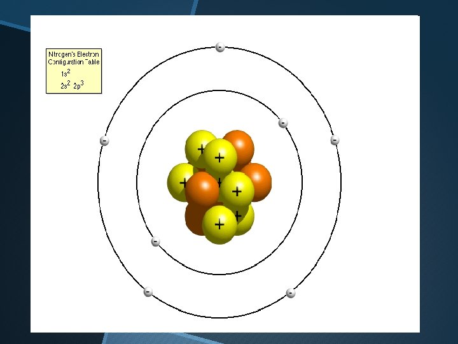Select the leftmost electron on outer shell
The image size is (458, 344).
click(x=104, y=141)
